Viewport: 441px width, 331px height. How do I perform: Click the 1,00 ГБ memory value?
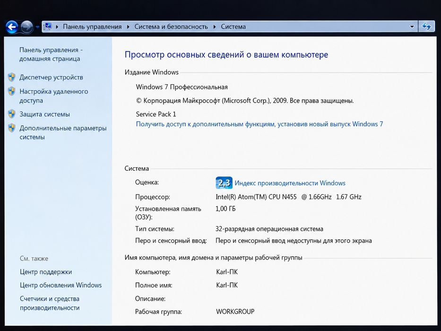point(225,209)
